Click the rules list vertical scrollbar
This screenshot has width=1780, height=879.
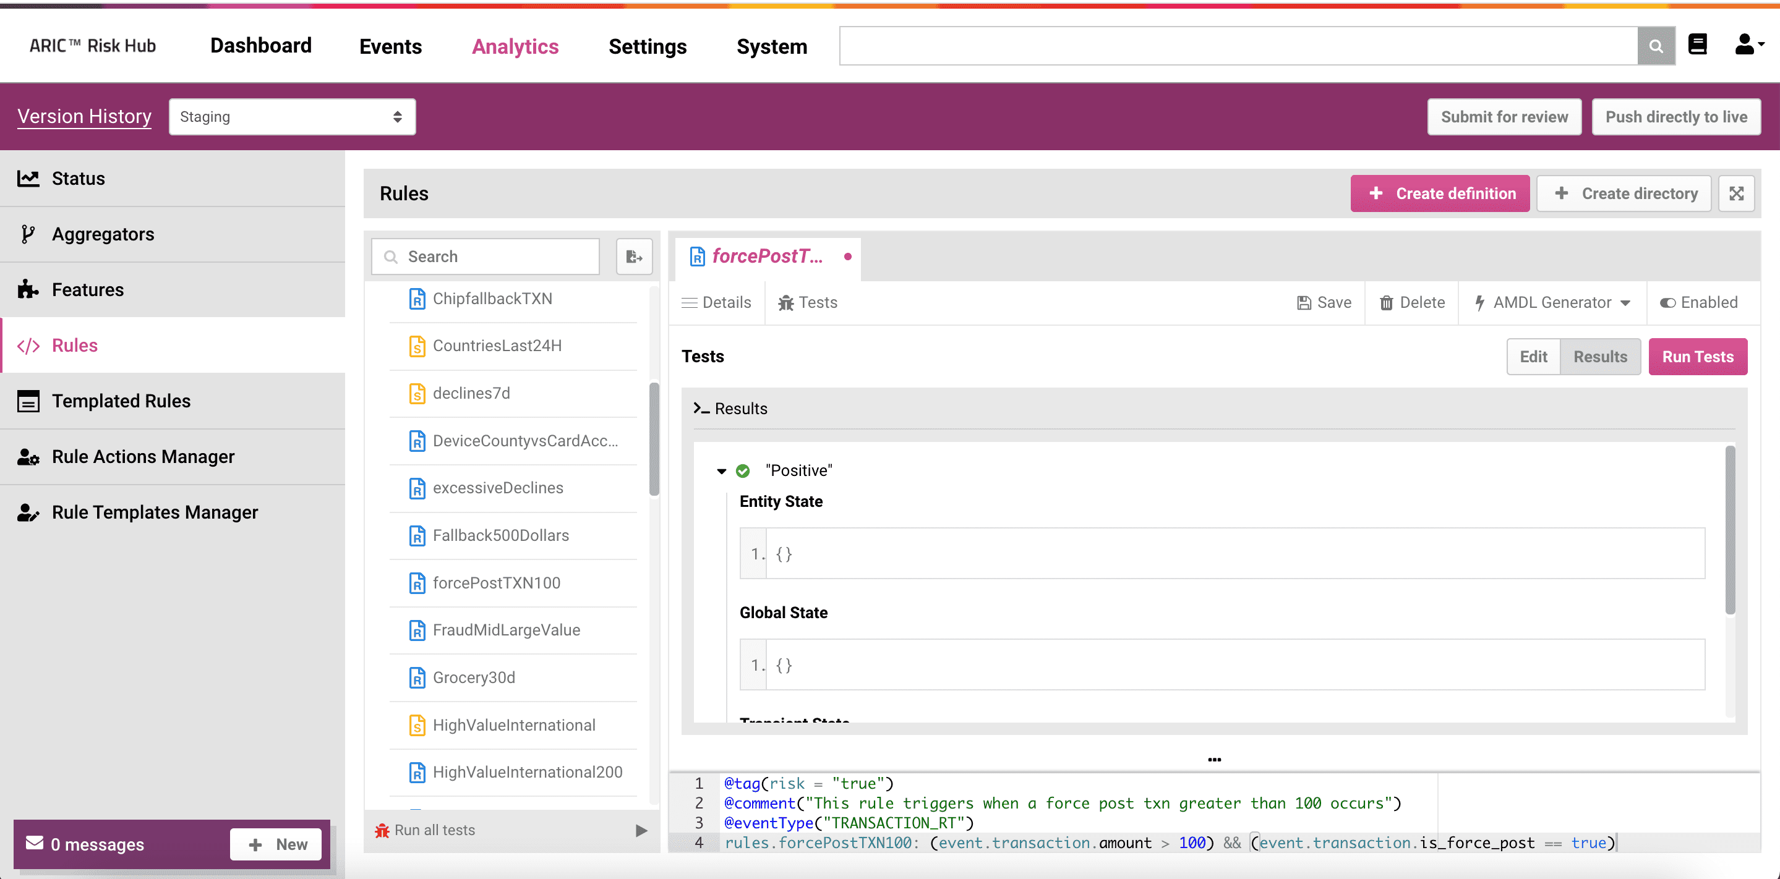point(654,439)
